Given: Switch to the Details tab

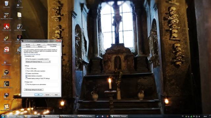Looking at the screenshot, I should point(39,45).
